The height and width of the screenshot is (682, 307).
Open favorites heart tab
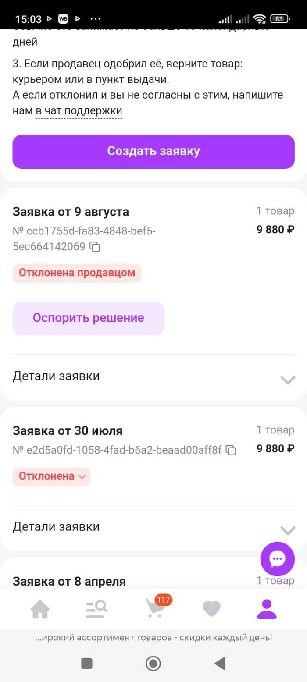pyautogui.click(x=211, y=609)
